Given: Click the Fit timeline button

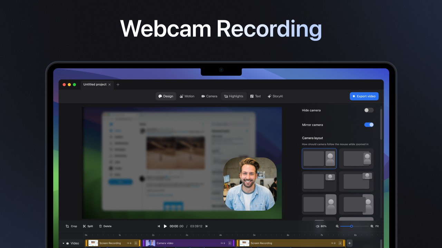Looking at the screenshot, I should (x=377, y=226).
